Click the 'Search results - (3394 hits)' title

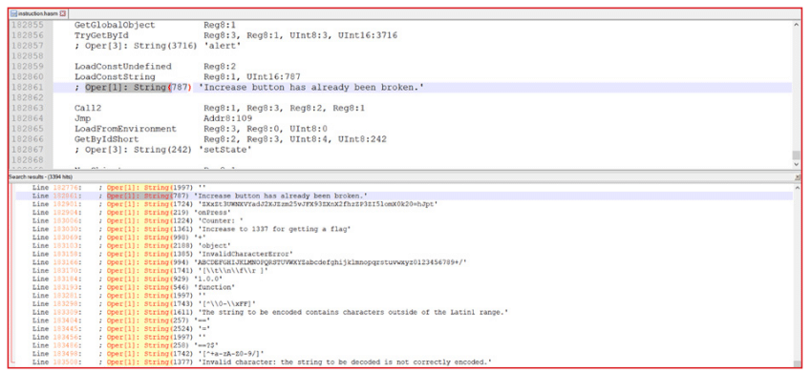point(40,176)
